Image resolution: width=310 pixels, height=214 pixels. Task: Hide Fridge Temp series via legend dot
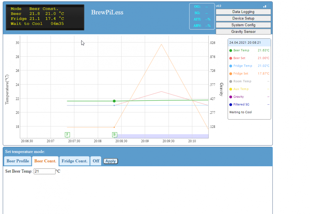[x=231, y=66]
